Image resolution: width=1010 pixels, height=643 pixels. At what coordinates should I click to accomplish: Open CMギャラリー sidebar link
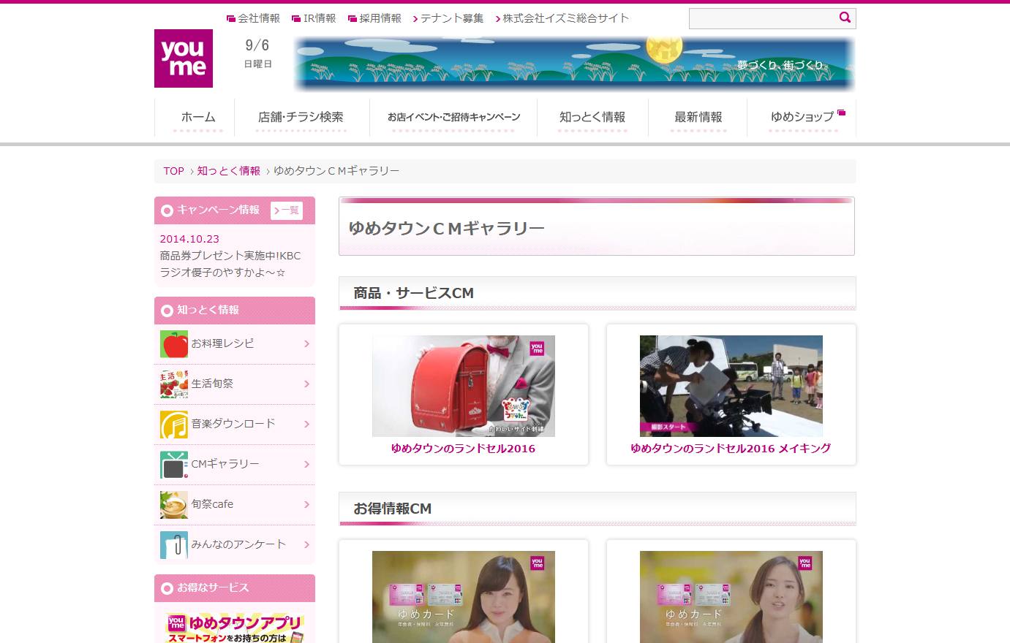(x=225, y=464)
